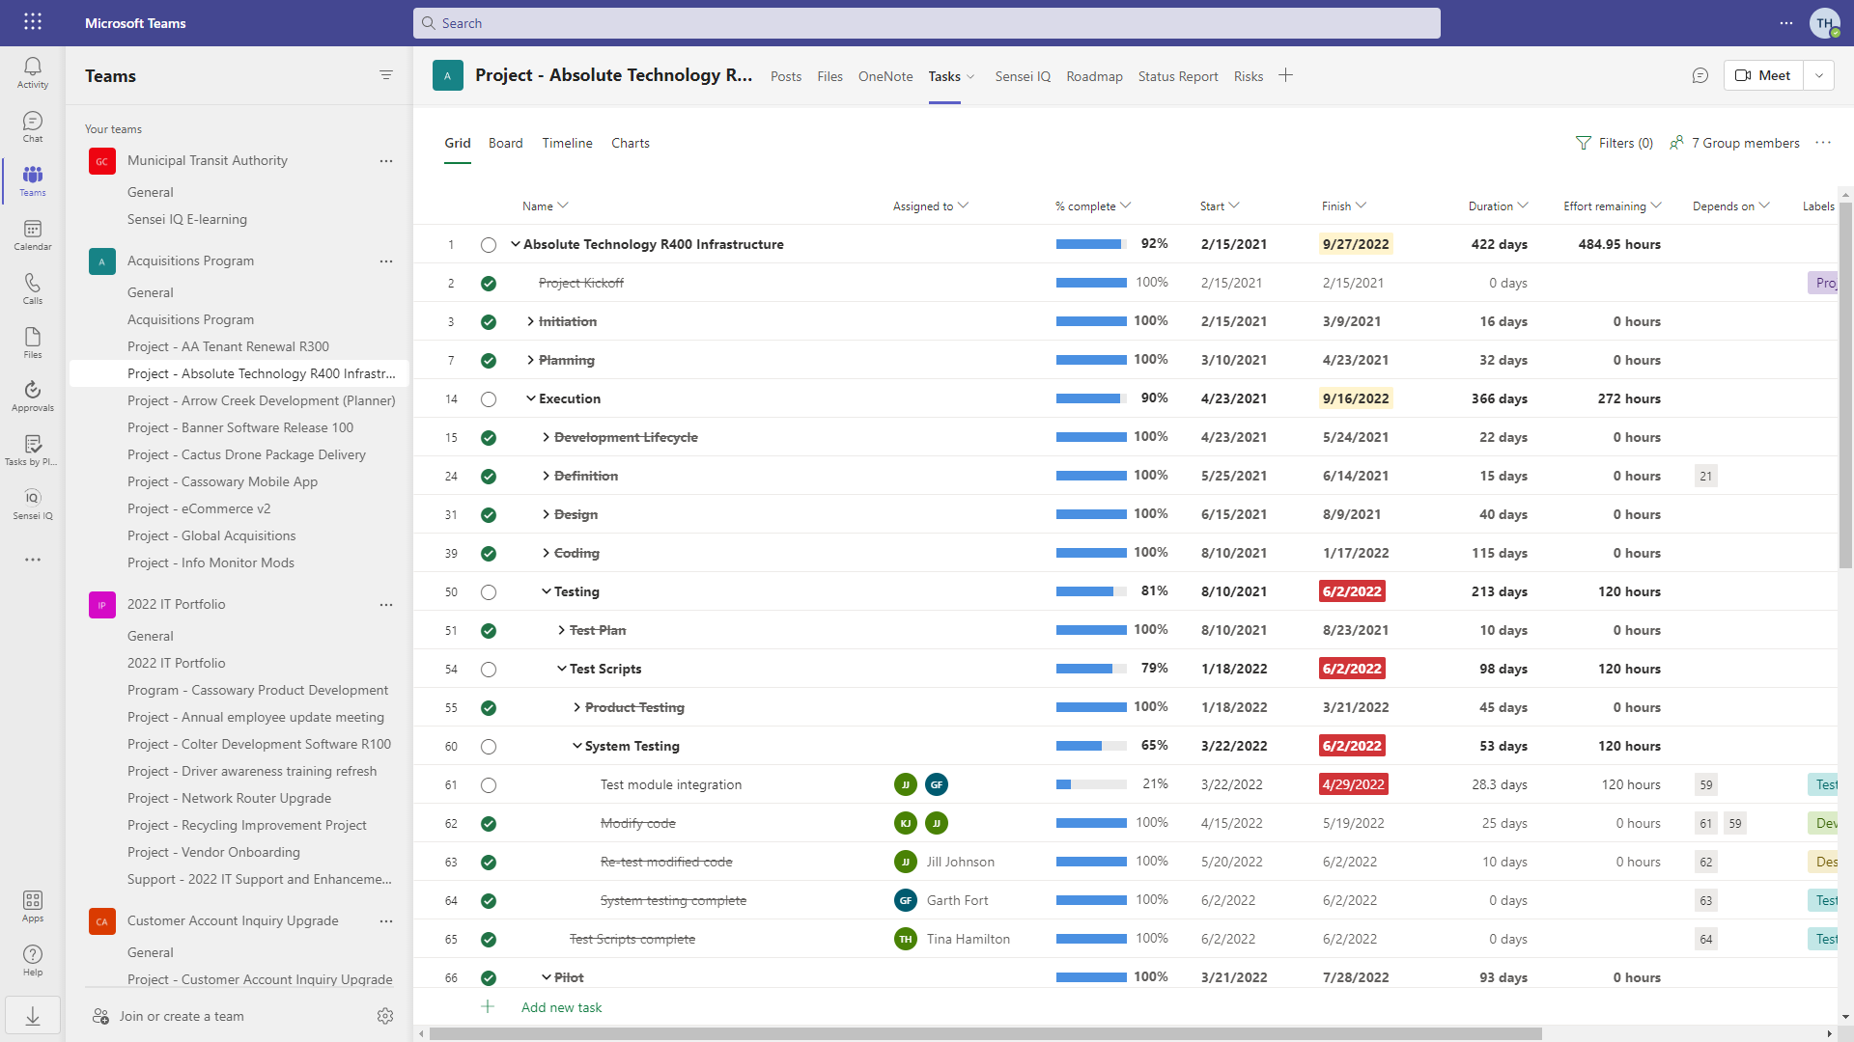Click the Board view icon
The width and height of the screenshot is (1854, 1042).
pos(506,143)
